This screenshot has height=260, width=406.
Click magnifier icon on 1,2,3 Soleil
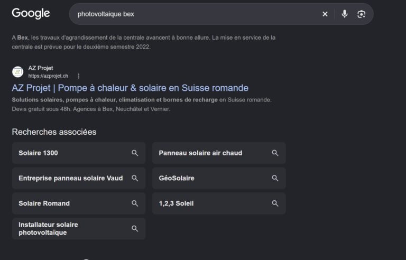coord(275,203)
